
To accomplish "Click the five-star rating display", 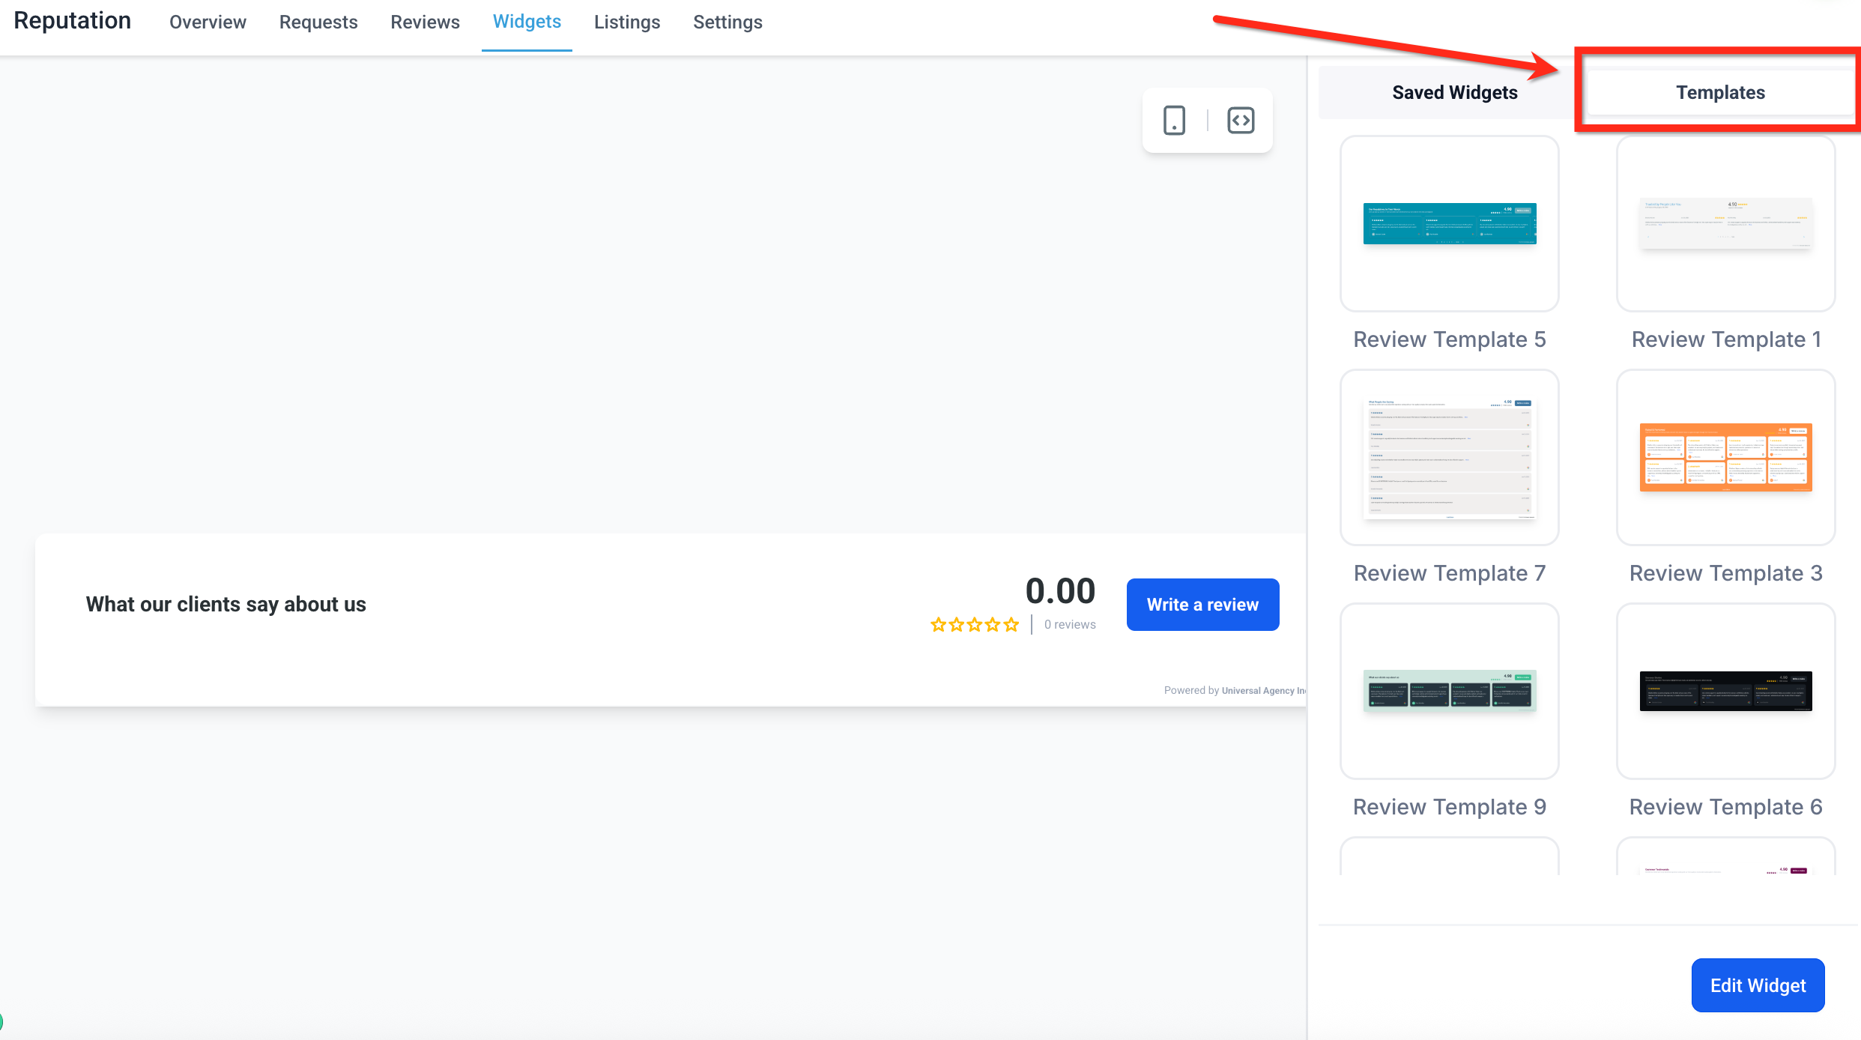I will (x=974, y=625).
